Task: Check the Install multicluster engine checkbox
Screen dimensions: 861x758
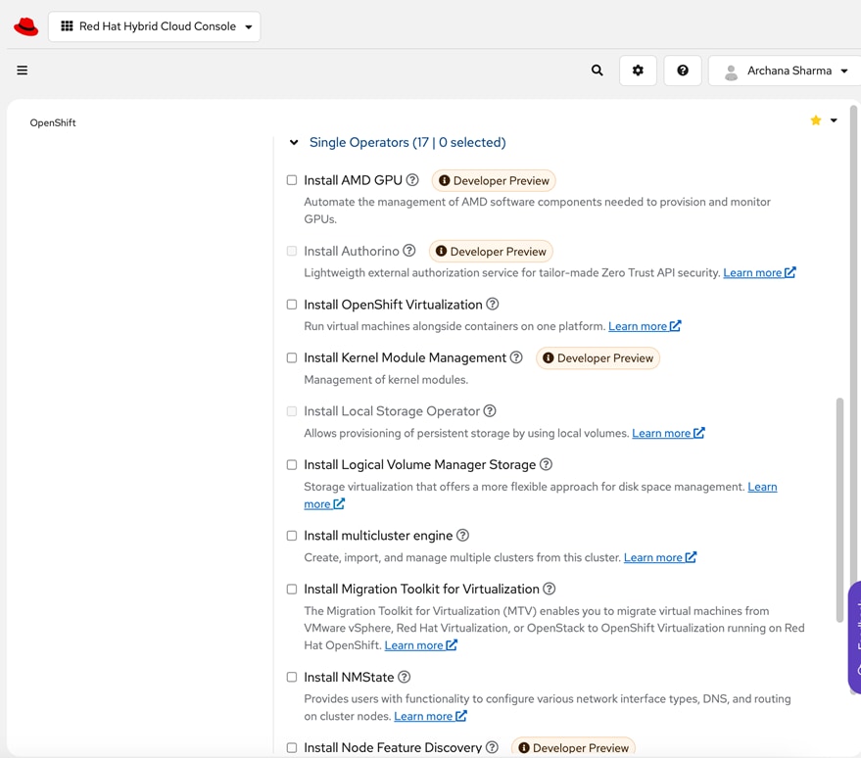Action: click(x=292, y=535)
